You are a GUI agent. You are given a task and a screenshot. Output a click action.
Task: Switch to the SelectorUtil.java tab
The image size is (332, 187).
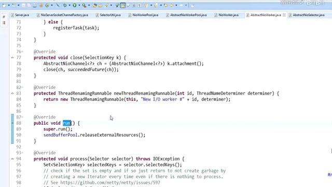[108, 15]
